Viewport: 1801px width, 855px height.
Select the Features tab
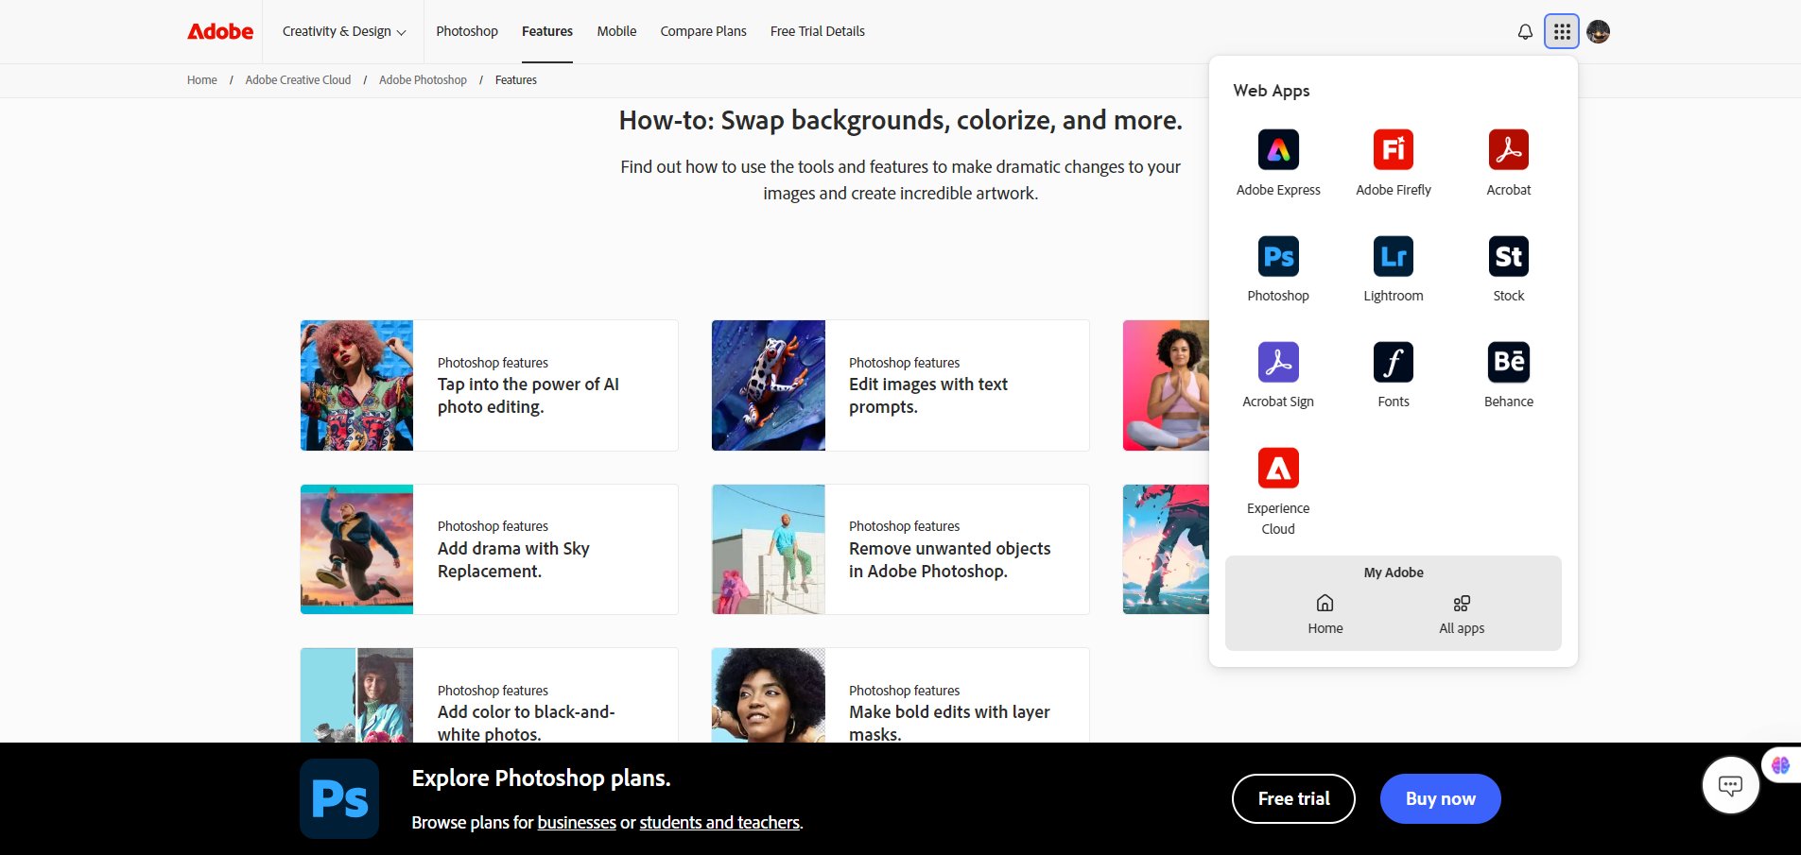point(547,31)
